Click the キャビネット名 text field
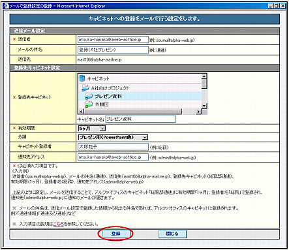Image resolution: width=289 pixels, height=250 pixels. 141,119
